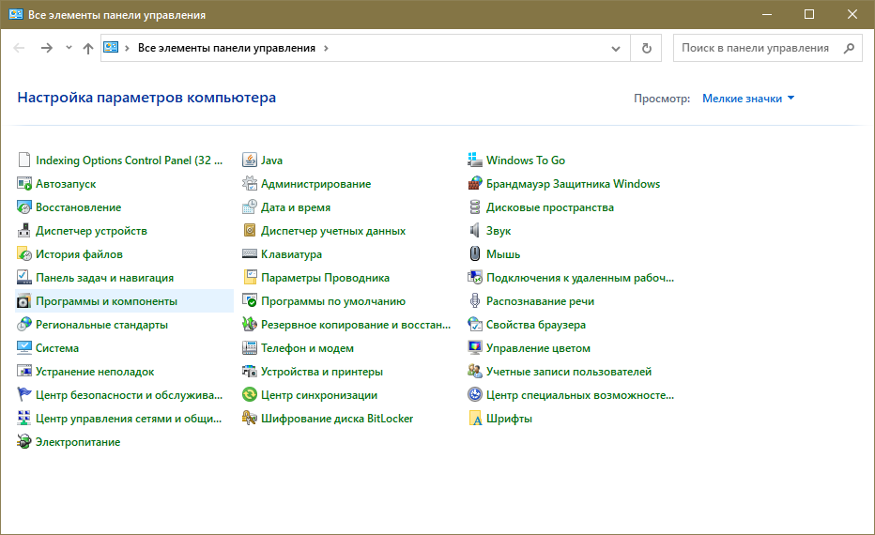Viewport: 875px width, 535px height.
Task: Click the Java icon
Action: click(x=250, y=160)
